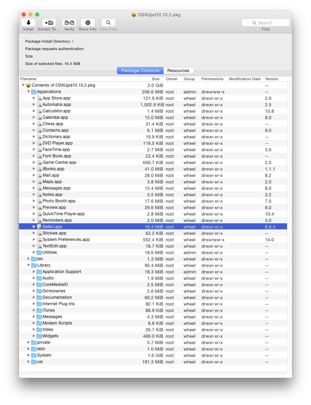Viewport: 311px width, 405px height.
Task: Click the Utilities folder icon
Action: click(x=39, y=252)
